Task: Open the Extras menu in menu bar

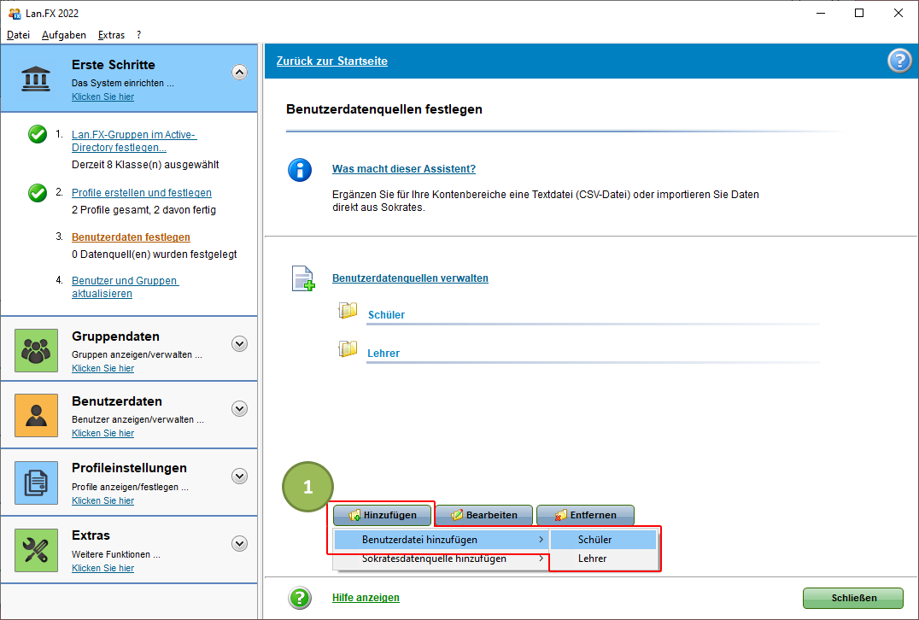Action: point(111,35)
